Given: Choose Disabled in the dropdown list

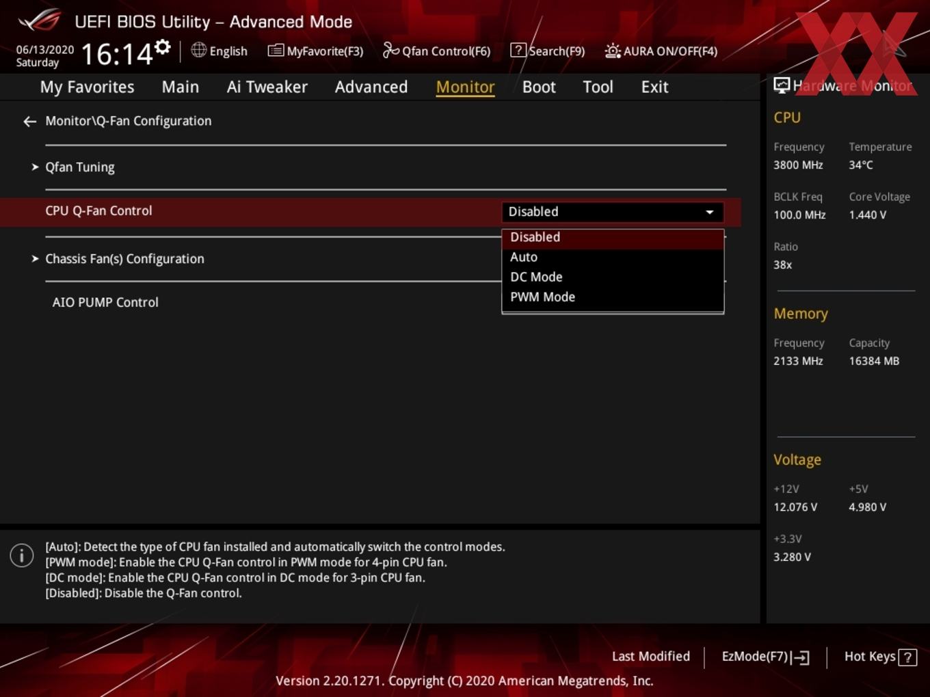Looking at the screenshot, I should pos(613,237).
